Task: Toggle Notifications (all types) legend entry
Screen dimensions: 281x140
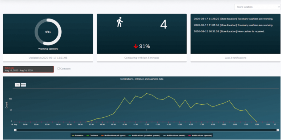Action: 113,136
